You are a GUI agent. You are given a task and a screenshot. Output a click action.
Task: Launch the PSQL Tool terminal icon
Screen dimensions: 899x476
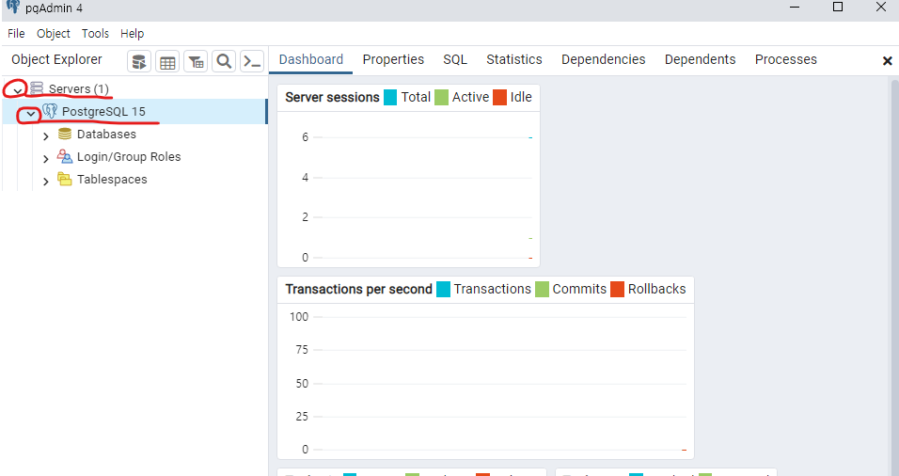pyautogui.click(x=252, y=61)
